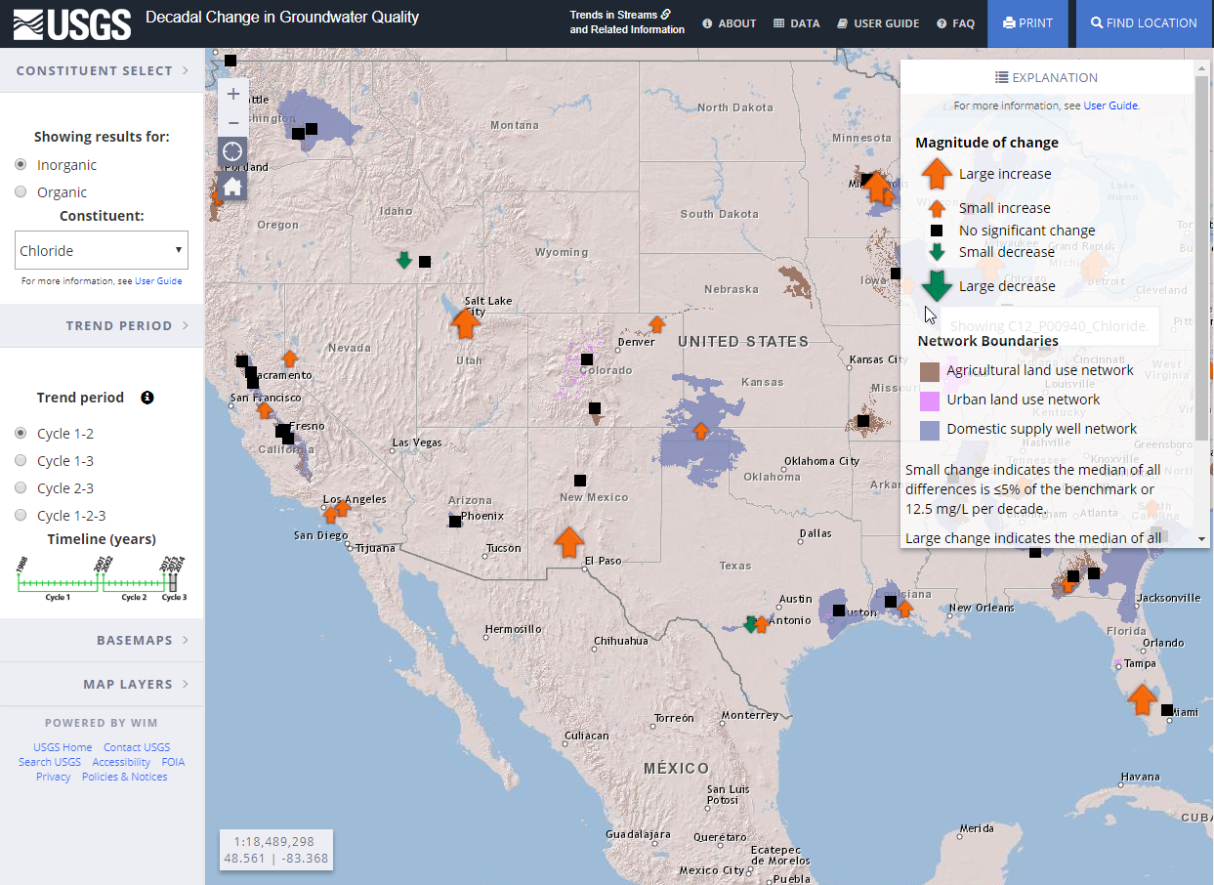Viewport: 1214px width, 885px height.
Task: Click the black square marker near Phoenix
Action: click(455, 522)
